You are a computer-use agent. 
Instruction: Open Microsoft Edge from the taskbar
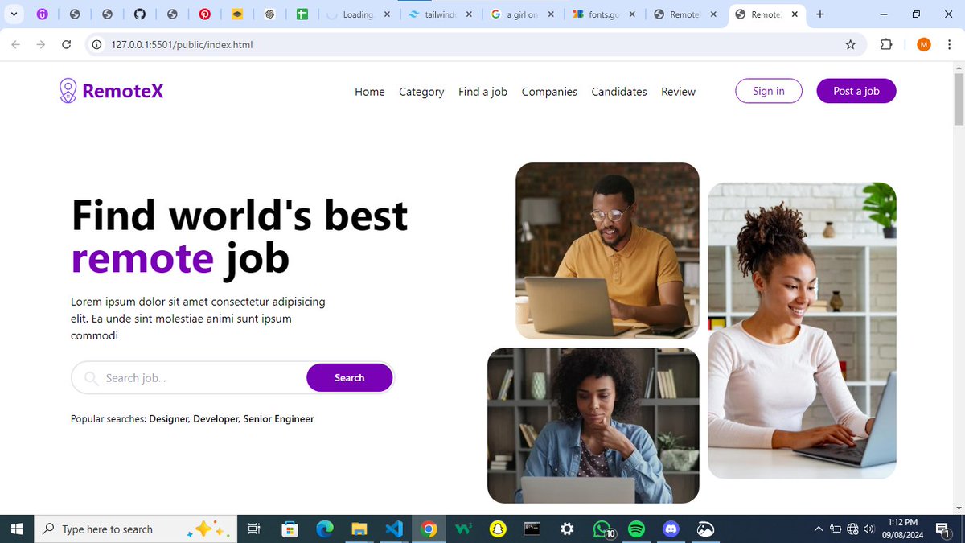click(x=325, y=529)
